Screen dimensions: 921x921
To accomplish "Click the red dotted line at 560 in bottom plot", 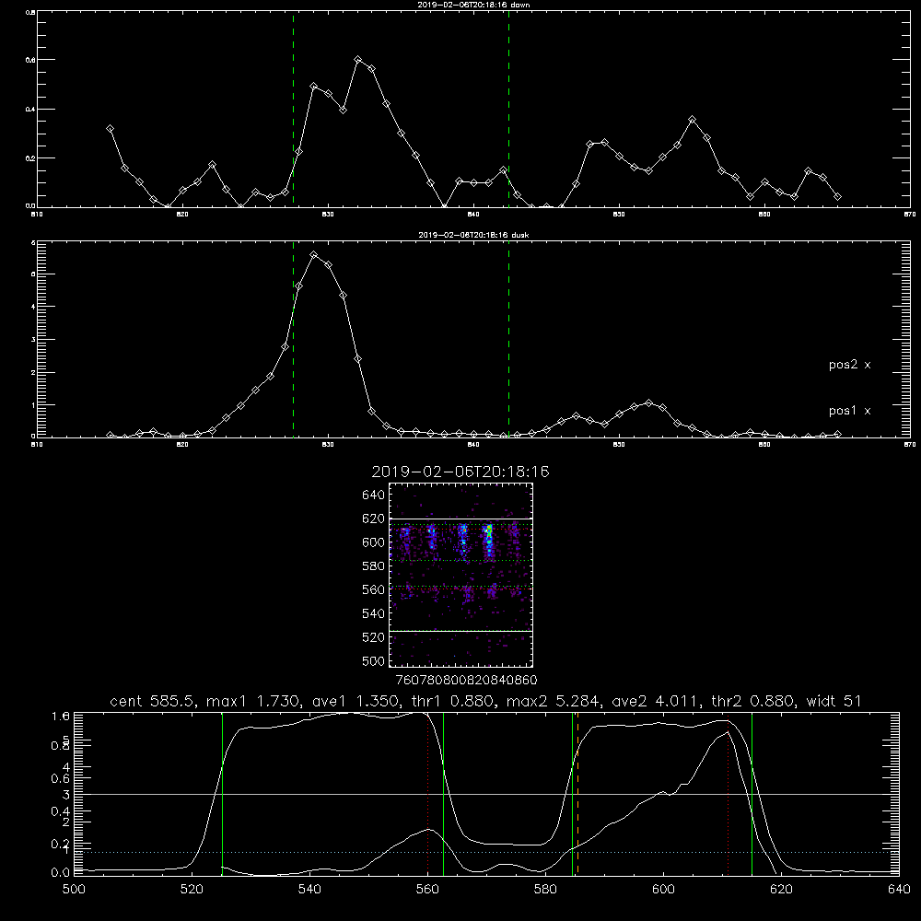I will coord(427,794).
